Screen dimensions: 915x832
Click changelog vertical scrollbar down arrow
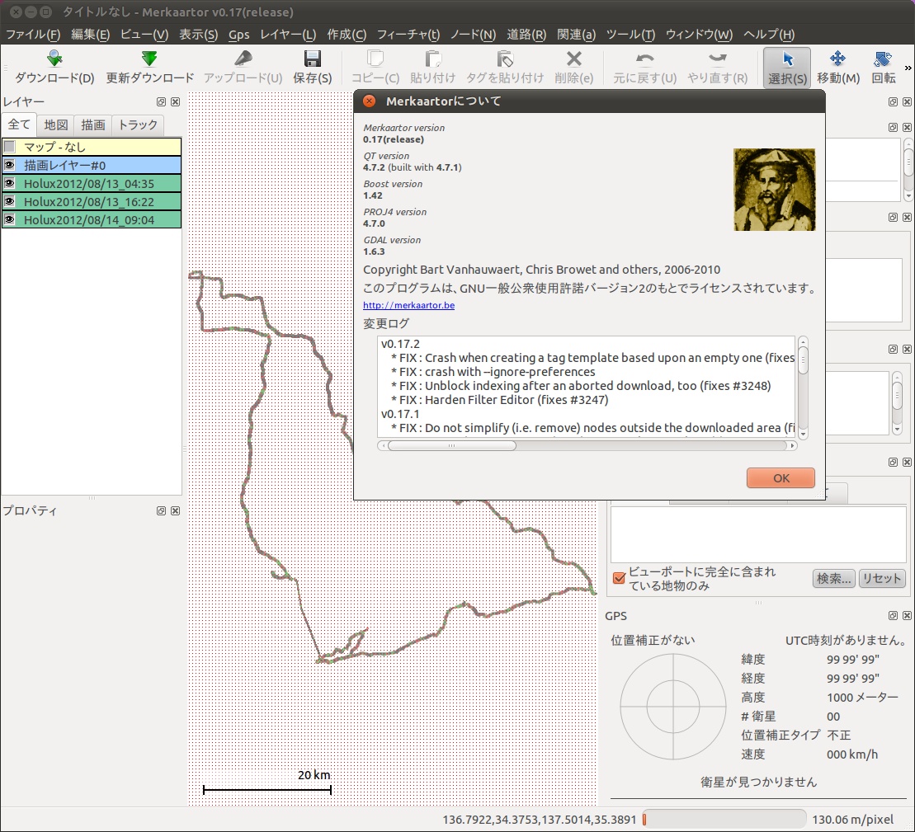click(803, 434)
